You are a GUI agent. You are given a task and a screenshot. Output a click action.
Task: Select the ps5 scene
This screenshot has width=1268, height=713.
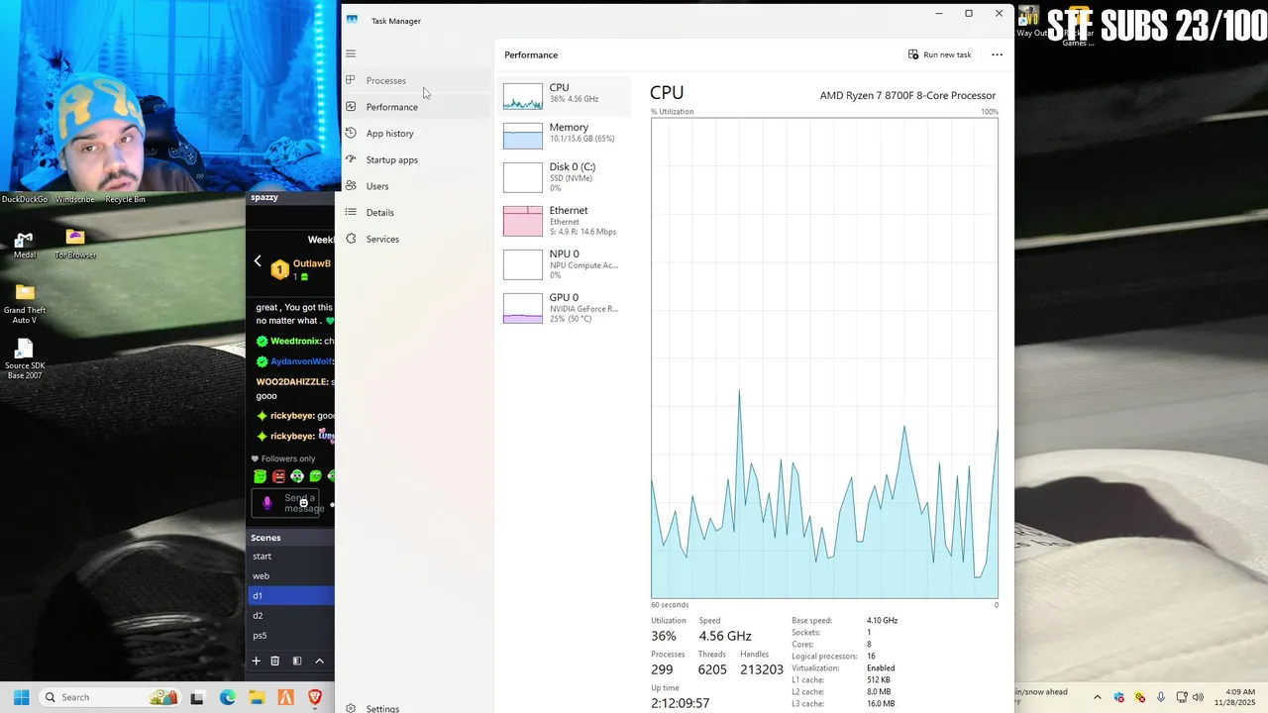click(x=291, y=636)
